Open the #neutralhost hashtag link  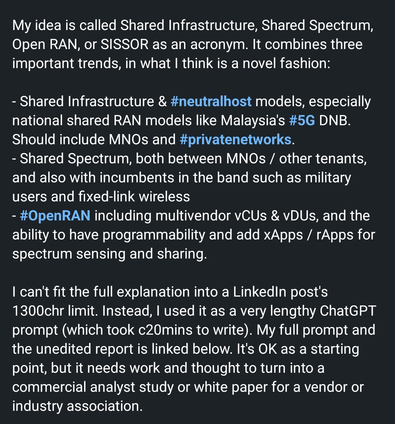click(x=211, y=102)
